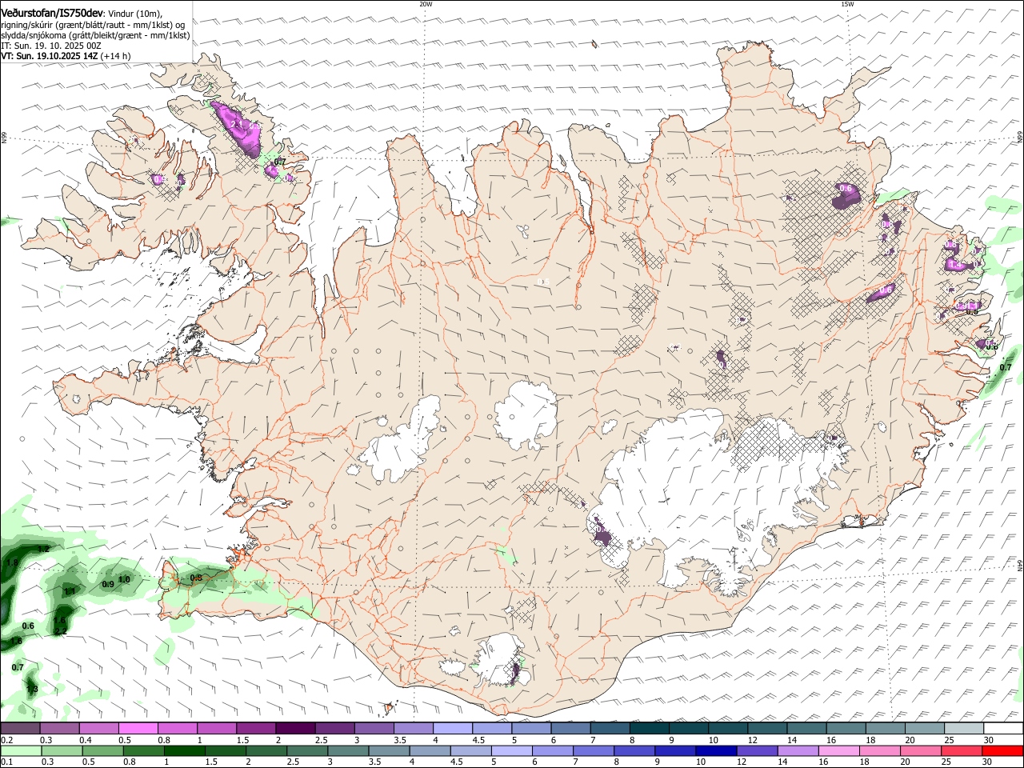1024x768 pixels.
Task: Click the 64N latitude label
Action: (x=1020, y=564)
